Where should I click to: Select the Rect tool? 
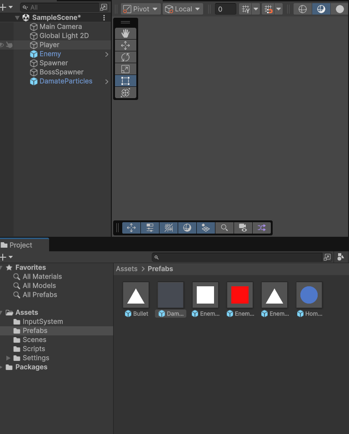coord(125,81)
